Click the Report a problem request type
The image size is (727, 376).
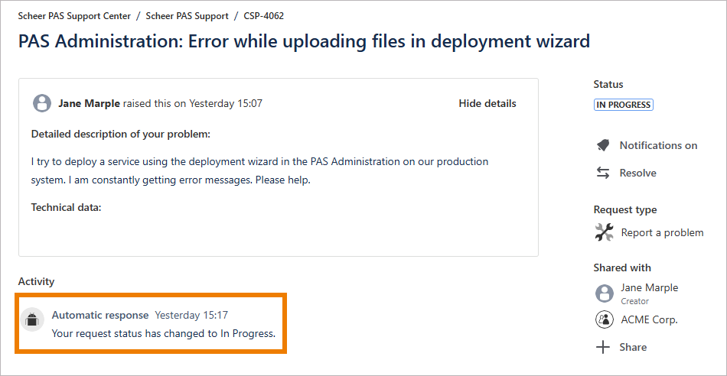662,232
